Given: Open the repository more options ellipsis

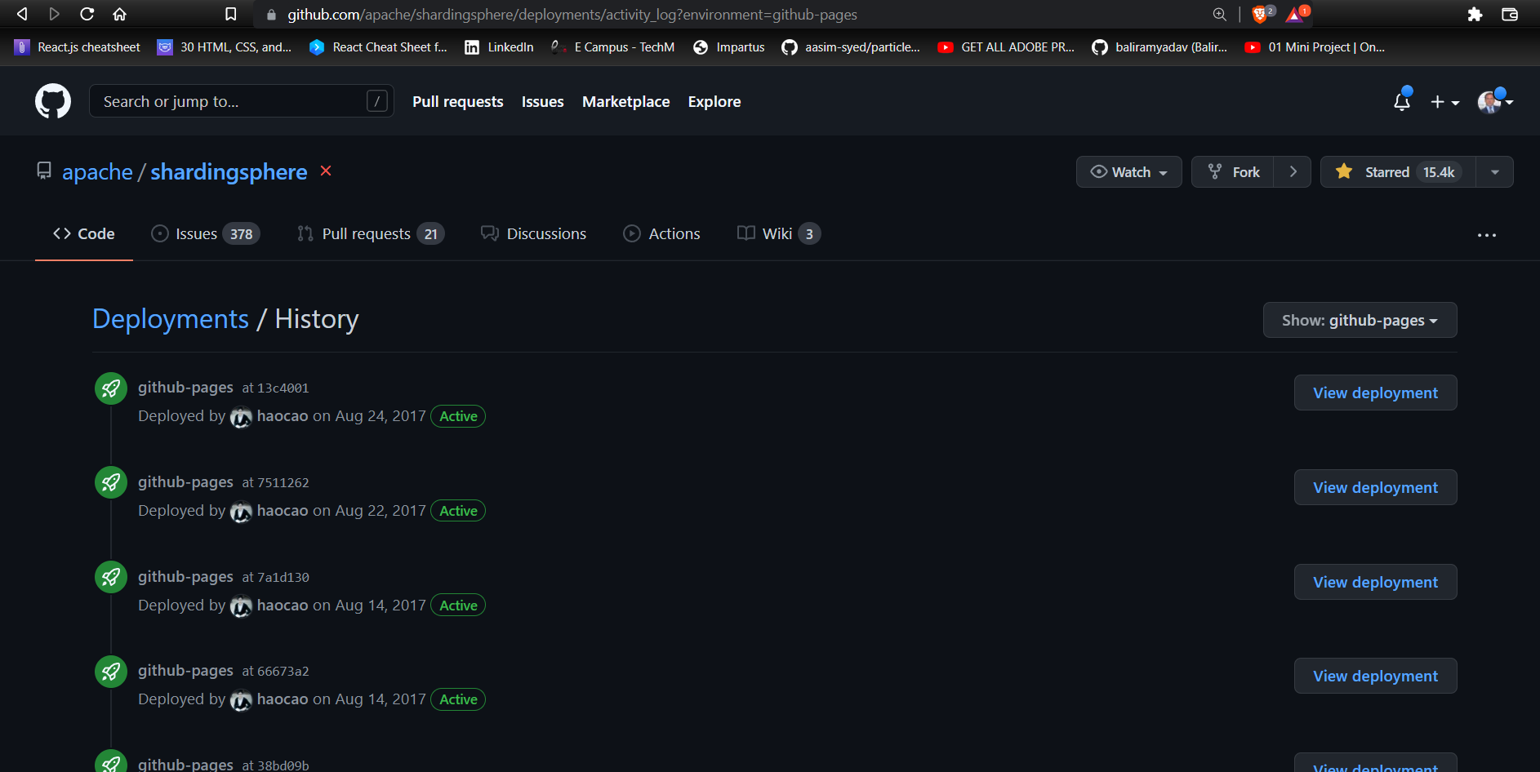Looking at the screenshot, I should (x=1487, y=235).
